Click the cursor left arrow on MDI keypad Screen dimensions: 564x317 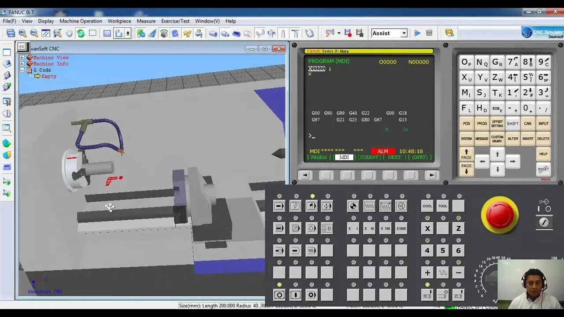click(x=482, y=162)
